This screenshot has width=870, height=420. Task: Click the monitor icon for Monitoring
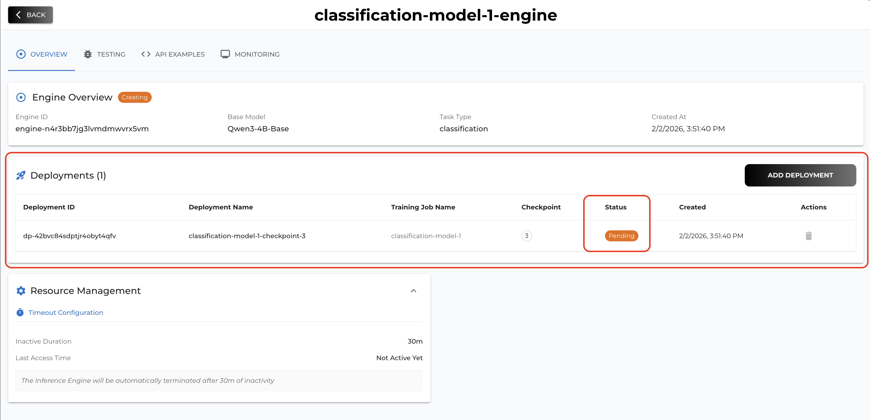point(225,54)
